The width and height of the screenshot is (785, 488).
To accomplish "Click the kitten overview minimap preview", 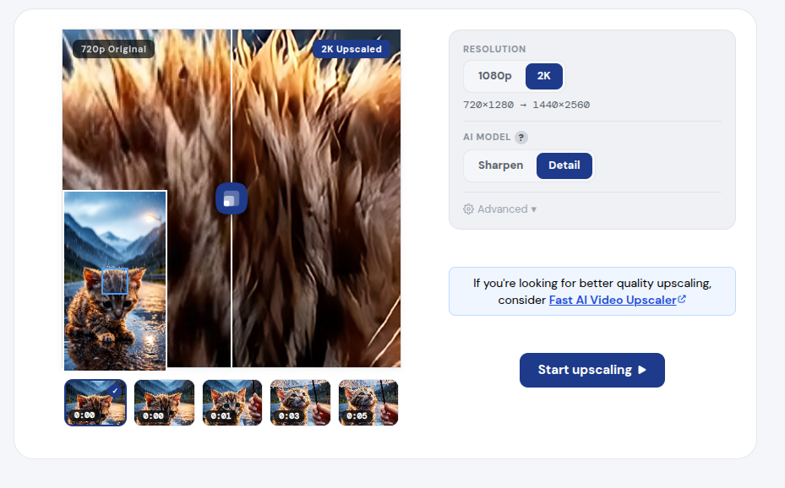I will click(115, 280).
